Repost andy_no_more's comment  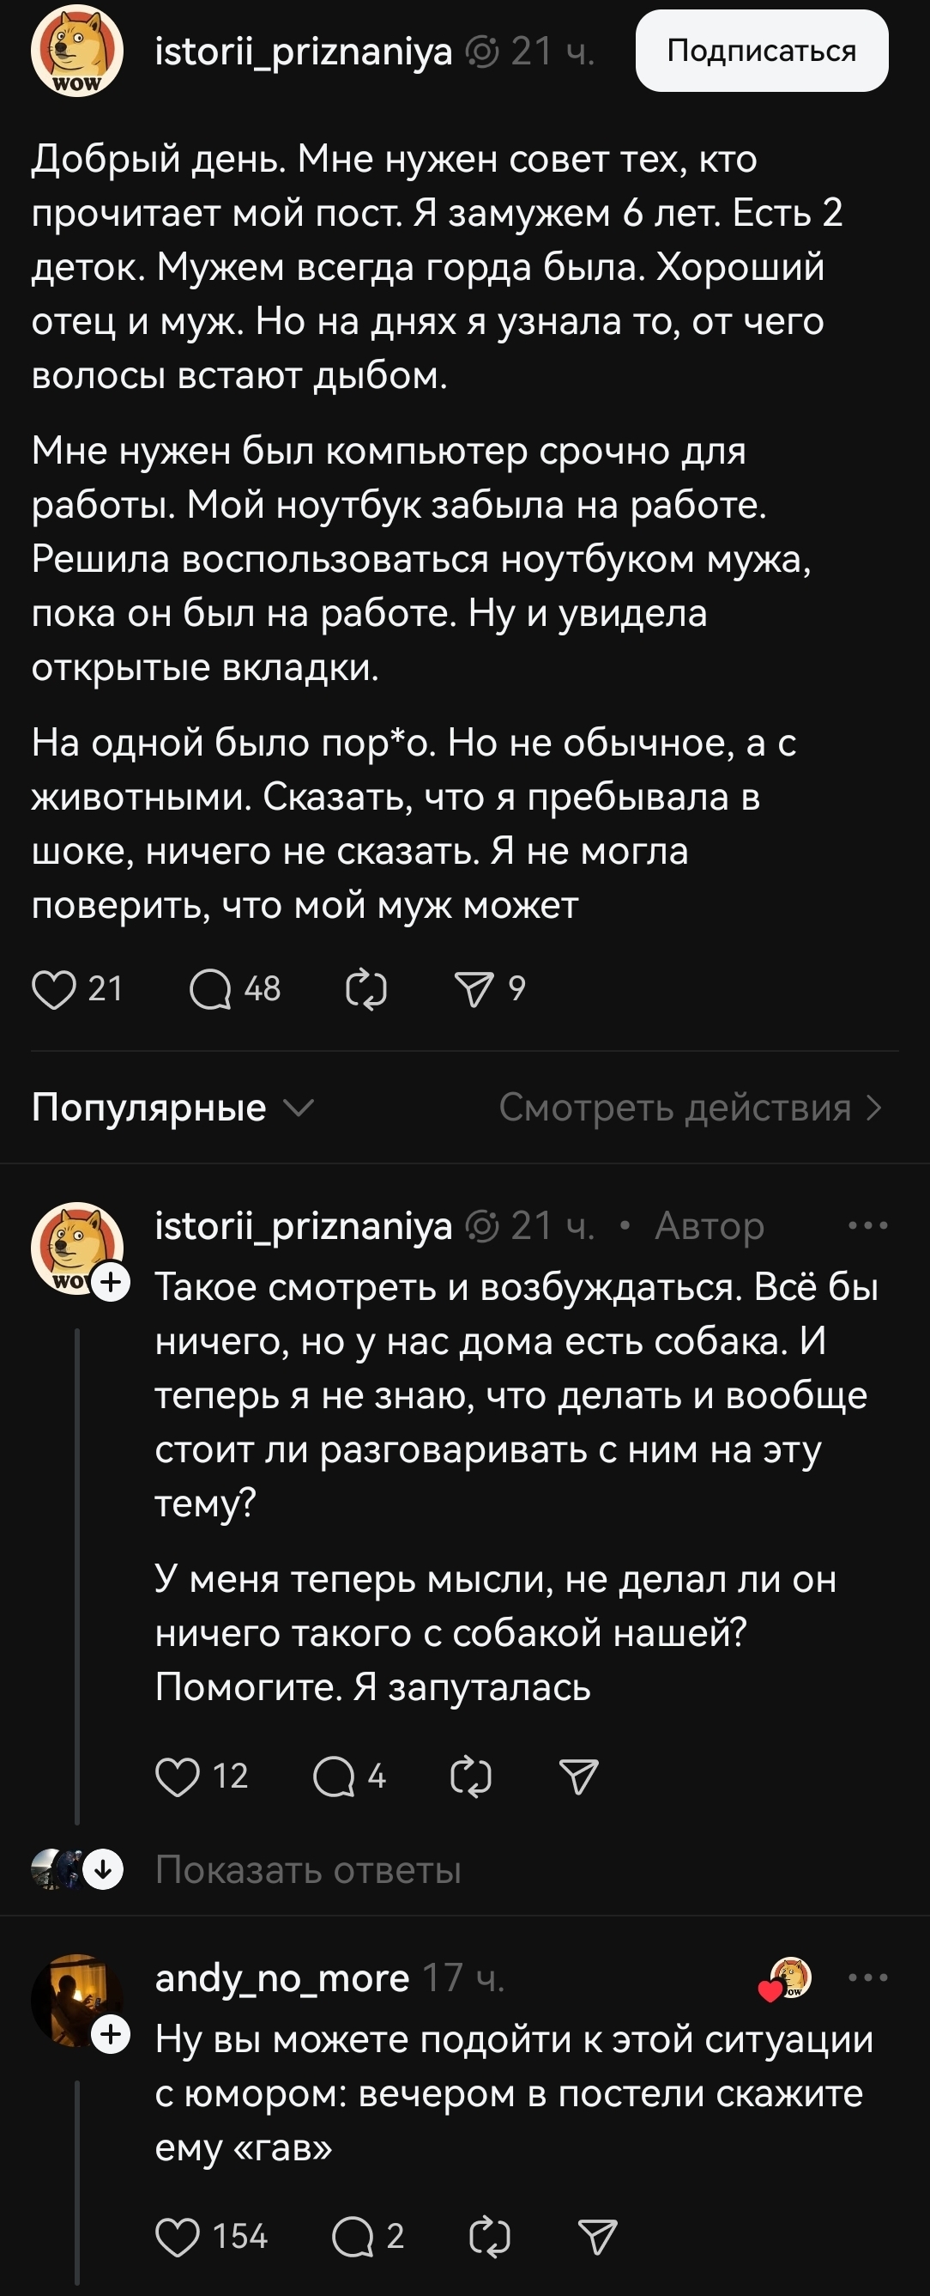[x=490, y=2237]
